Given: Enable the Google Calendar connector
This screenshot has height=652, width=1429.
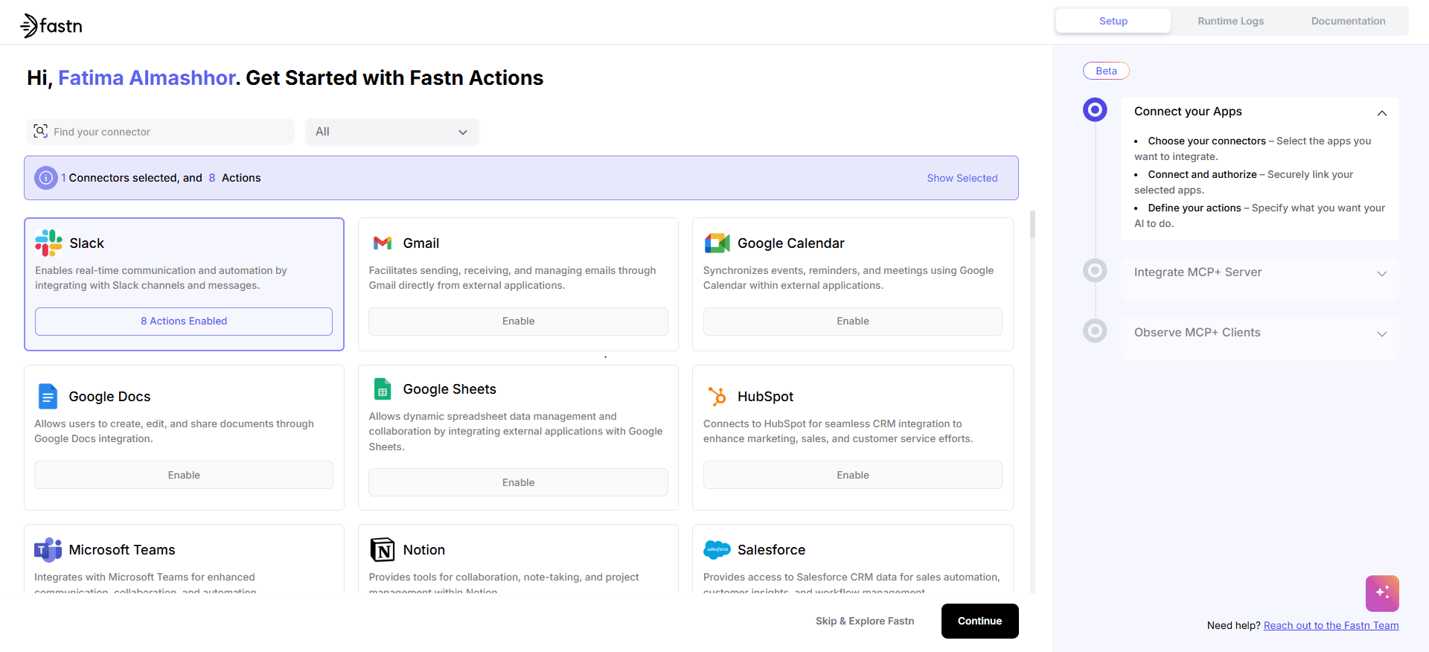Looking at the screenshot, I should [x=853, y=322].
